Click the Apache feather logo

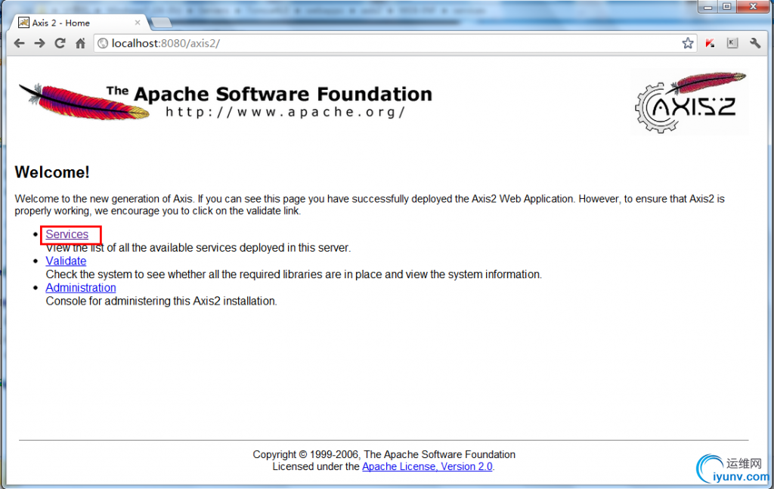pyautogui.click(x=84, y=101)
